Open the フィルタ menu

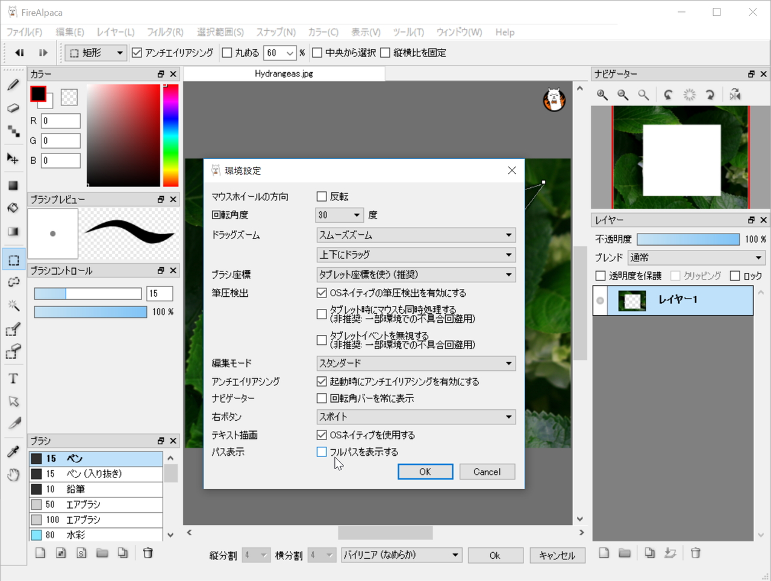click(164, 32)
